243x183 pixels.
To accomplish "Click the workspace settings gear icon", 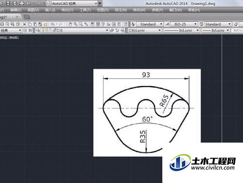I will click(25, 30).
